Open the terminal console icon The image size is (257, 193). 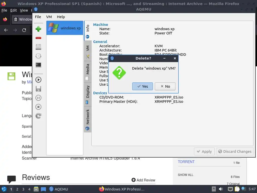click(x=38, y=65)
